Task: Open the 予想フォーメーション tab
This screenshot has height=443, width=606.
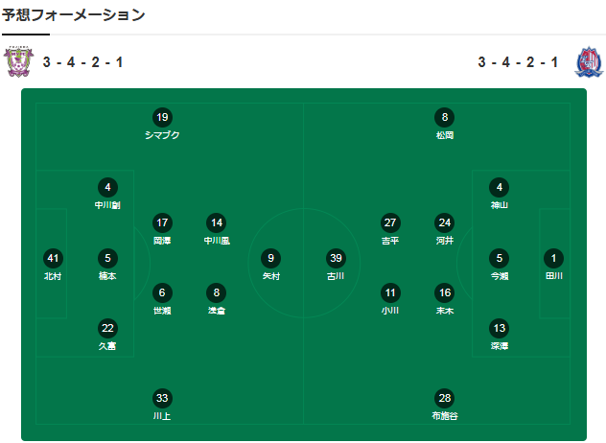Action: [75, 14]
